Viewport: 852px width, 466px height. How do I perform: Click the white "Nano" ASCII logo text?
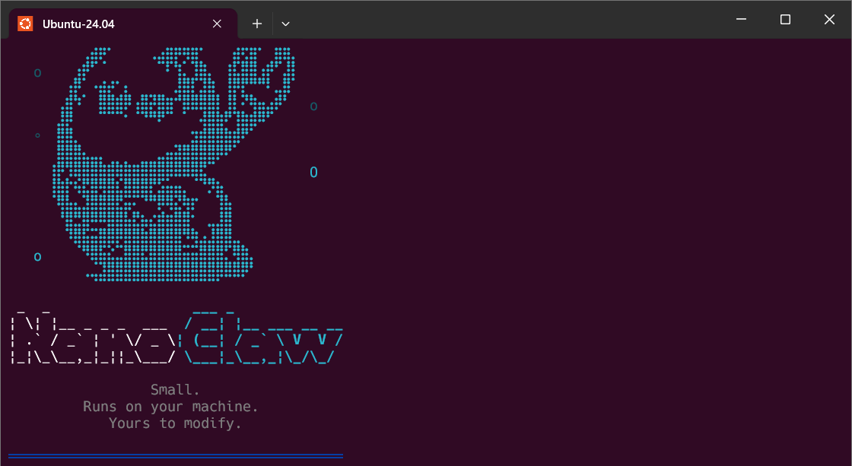tap(94, 338)
